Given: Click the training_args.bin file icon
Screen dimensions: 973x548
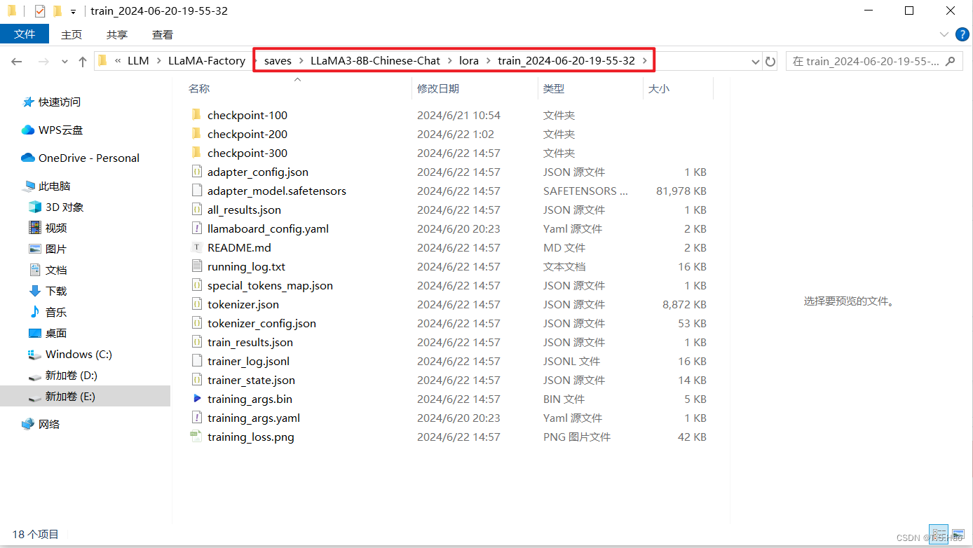Looking at the screenshot, I should point(196,399).
